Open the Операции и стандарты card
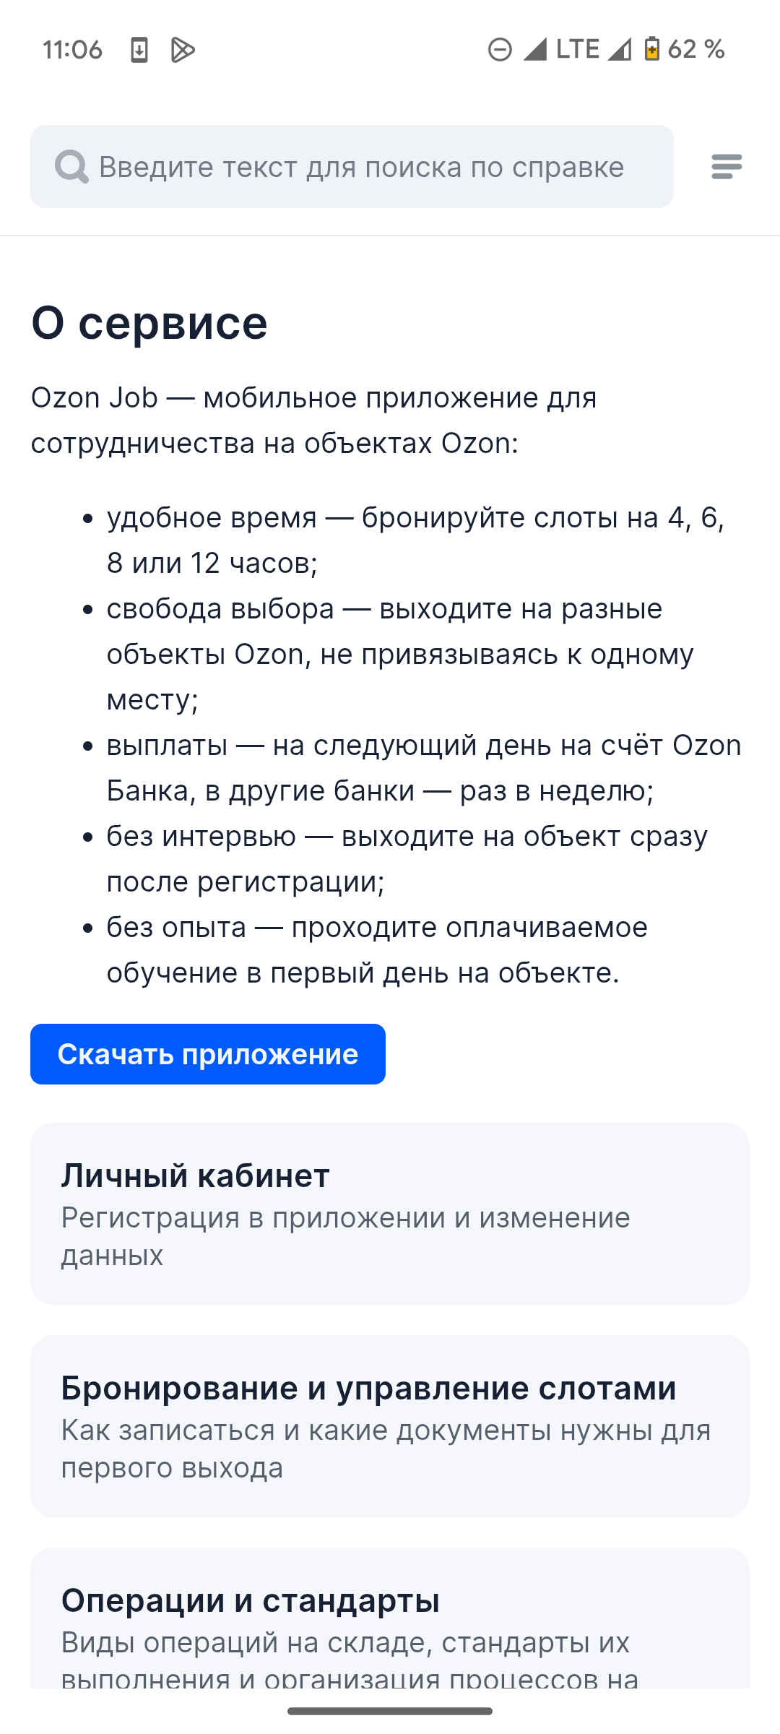The image size is (780, 1734). click(390, 1618)
